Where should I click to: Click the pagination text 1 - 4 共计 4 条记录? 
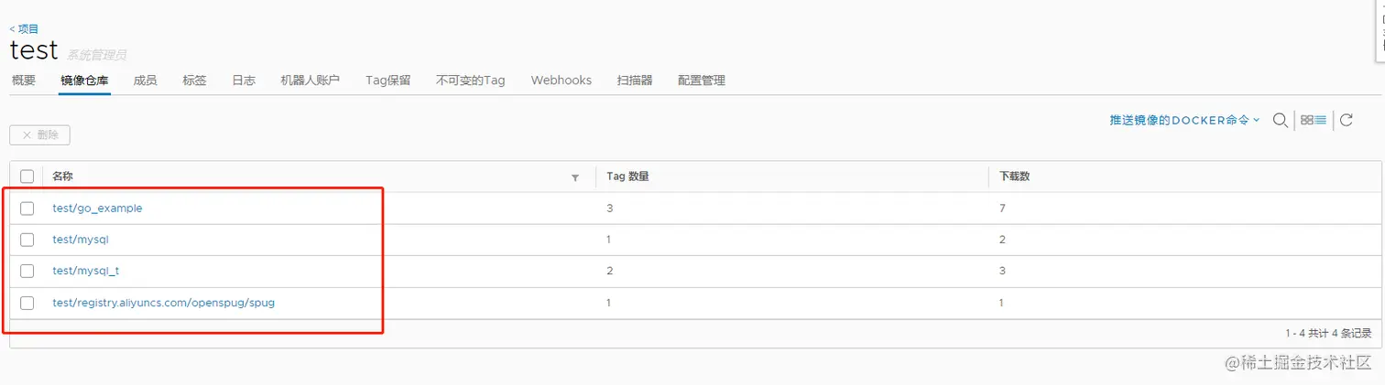coord(1328,334)
